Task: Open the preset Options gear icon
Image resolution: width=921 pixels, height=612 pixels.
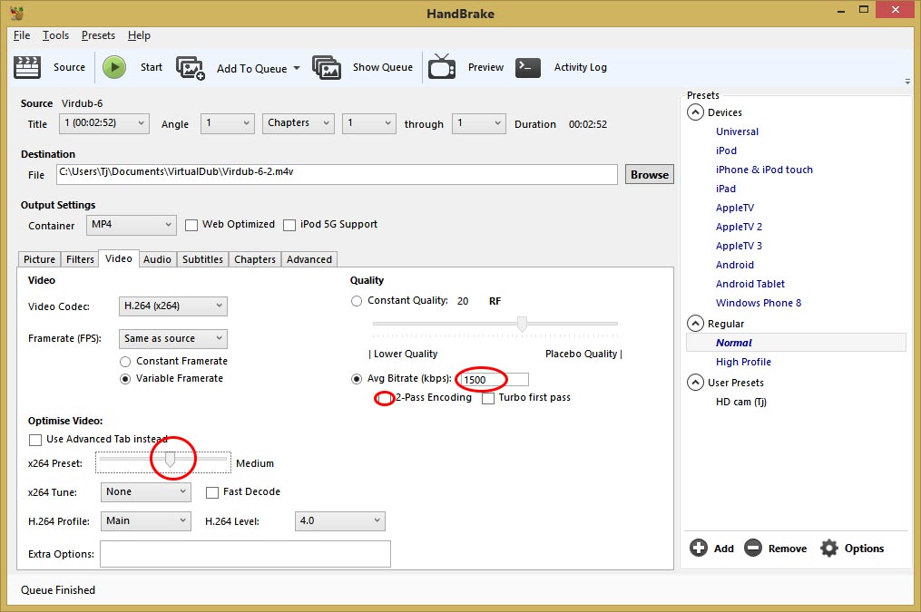Action: coord(829,548)
